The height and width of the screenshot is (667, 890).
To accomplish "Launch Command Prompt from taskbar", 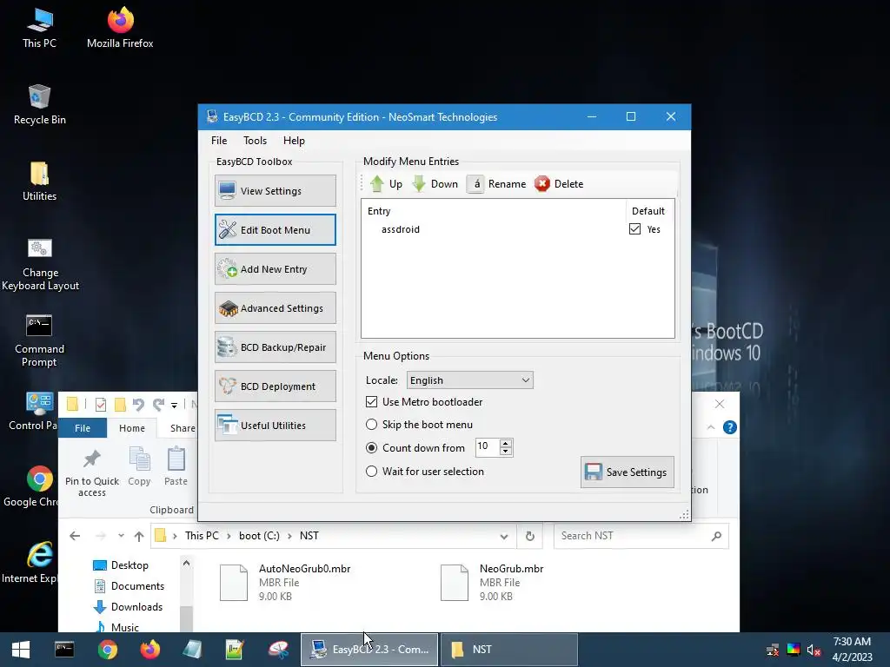I will (x=64, y=650).
